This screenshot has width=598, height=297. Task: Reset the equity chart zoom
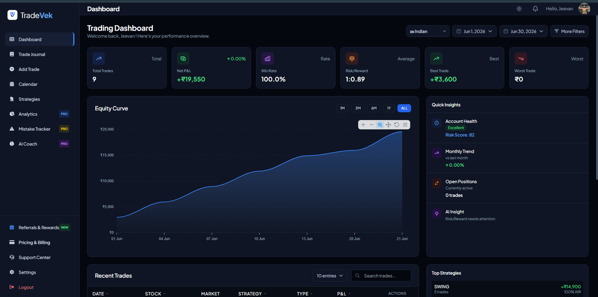point(397,125)
